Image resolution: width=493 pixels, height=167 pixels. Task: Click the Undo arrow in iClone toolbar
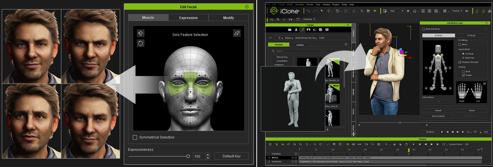[309, 11]
